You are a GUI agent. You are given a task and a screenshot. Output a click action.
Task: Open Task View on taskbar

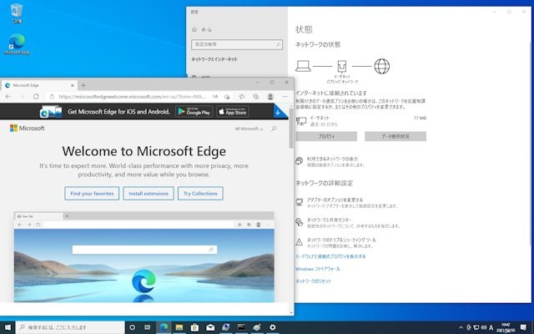147,327
